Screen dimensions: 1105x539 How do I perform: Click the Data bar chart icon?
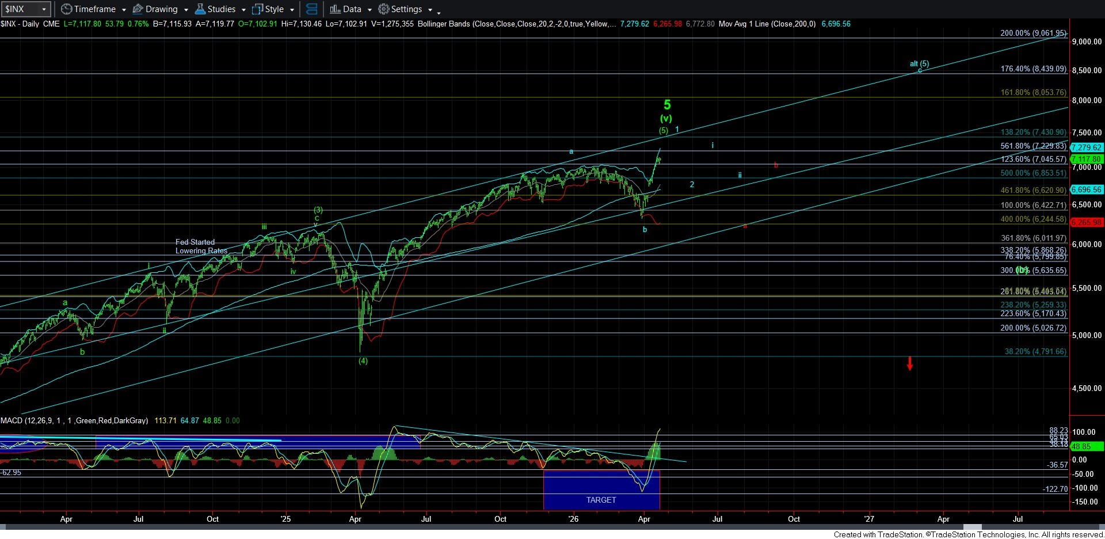click(x=335, y=9)
